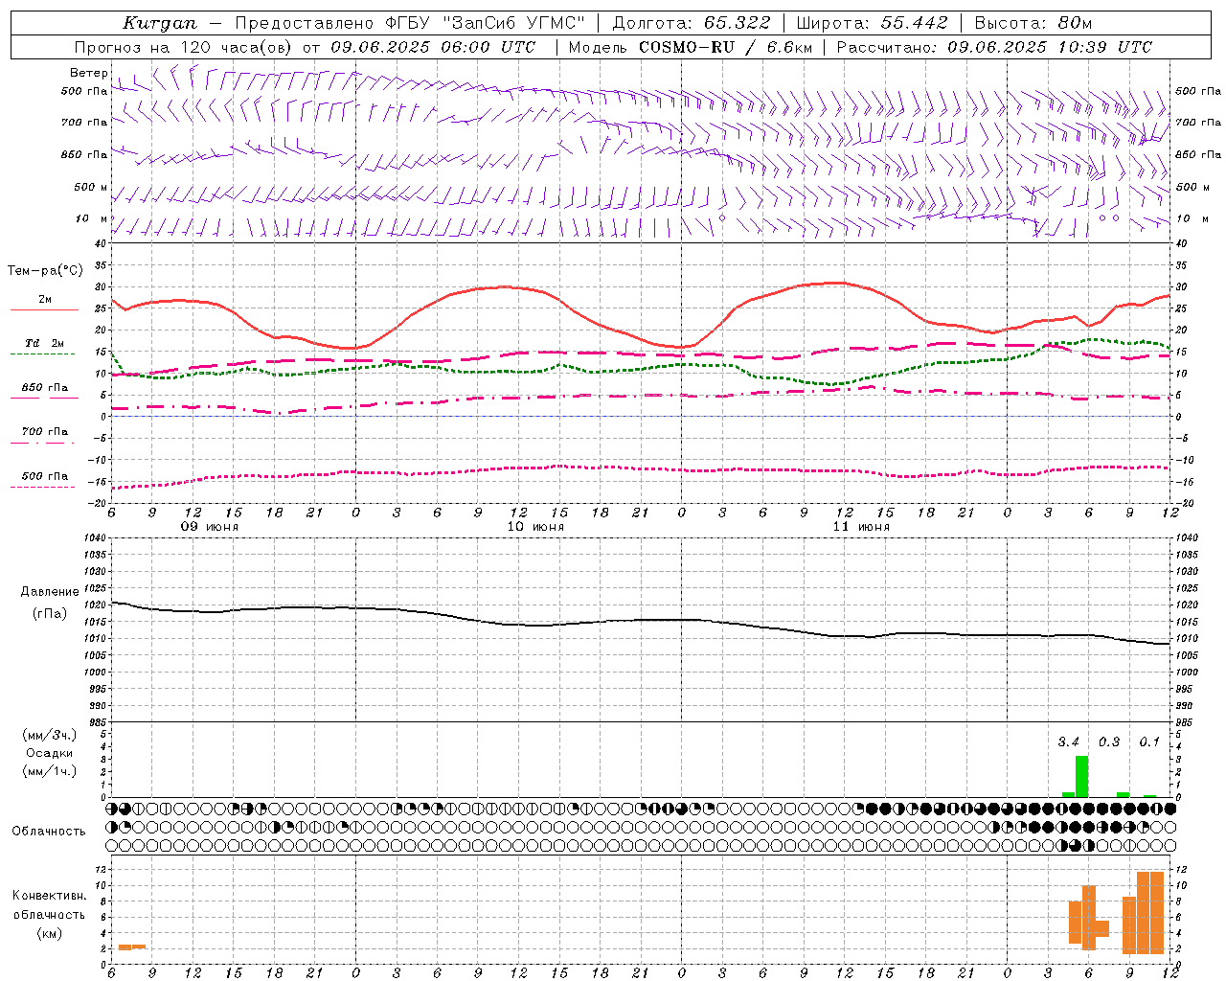This screenshot has width=1226, height=981.
Task: Click the "700 гПа" entry in temperature legend
Action: coord(44,432)
